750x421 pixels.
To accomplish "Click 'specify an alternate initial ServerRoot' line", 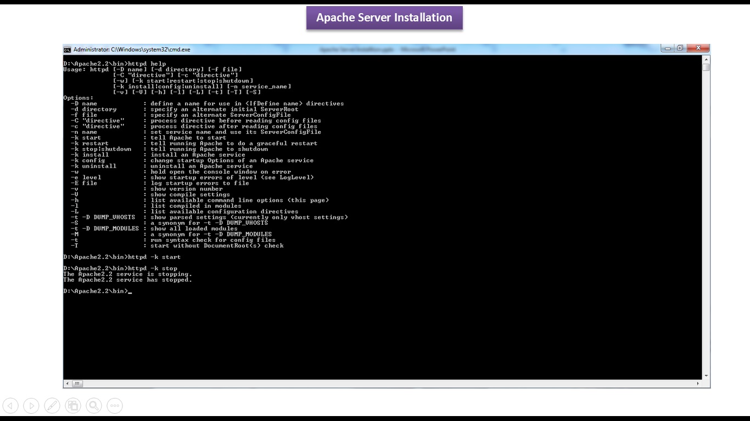I will coord(225,109).
